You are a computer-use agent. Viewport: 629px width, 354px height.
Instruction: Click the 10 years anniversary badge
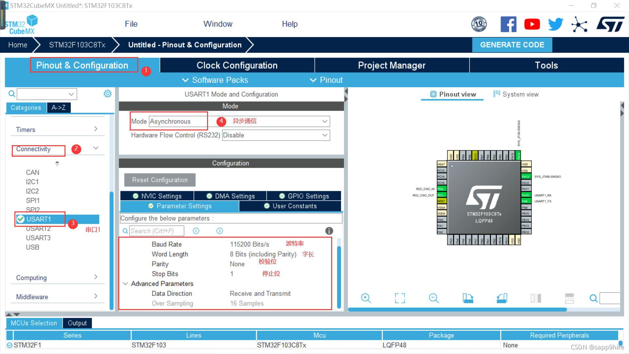pyautogui.click(x=479, y=24)
